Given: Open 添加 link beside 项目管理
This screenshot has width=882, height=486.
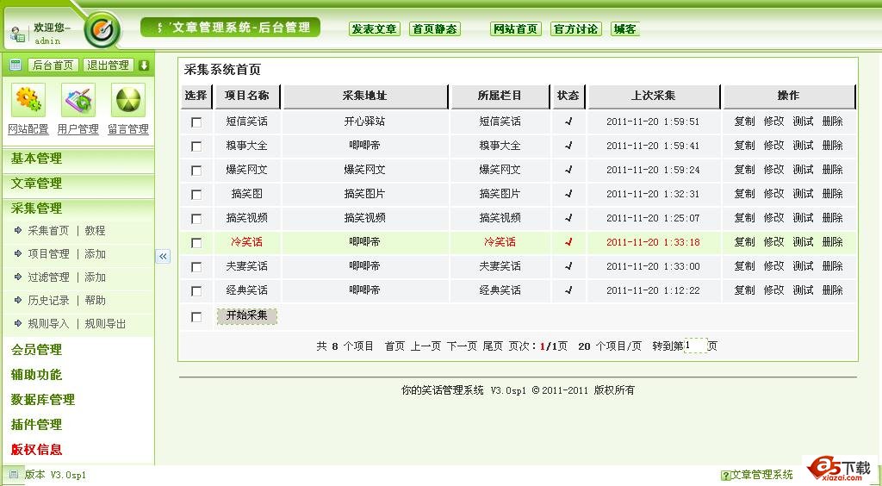Looking at the screenshot, I should [x=95, y=254].
